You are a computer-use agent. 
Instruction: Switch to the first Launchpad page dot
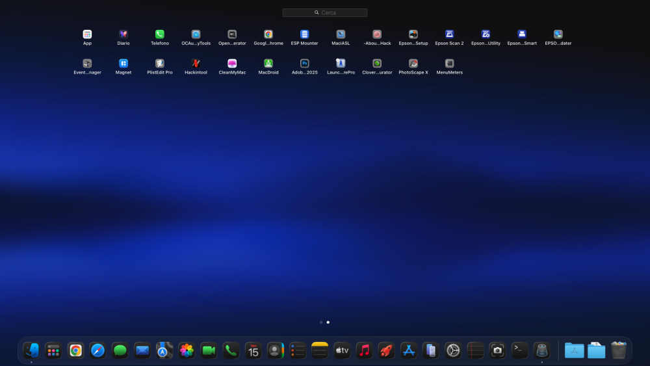point(321,322)
